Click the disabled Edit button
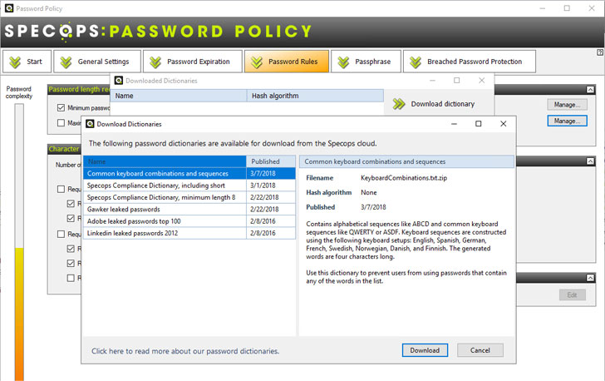The width and height of the screenshot is (605, 381). point(573,294)
